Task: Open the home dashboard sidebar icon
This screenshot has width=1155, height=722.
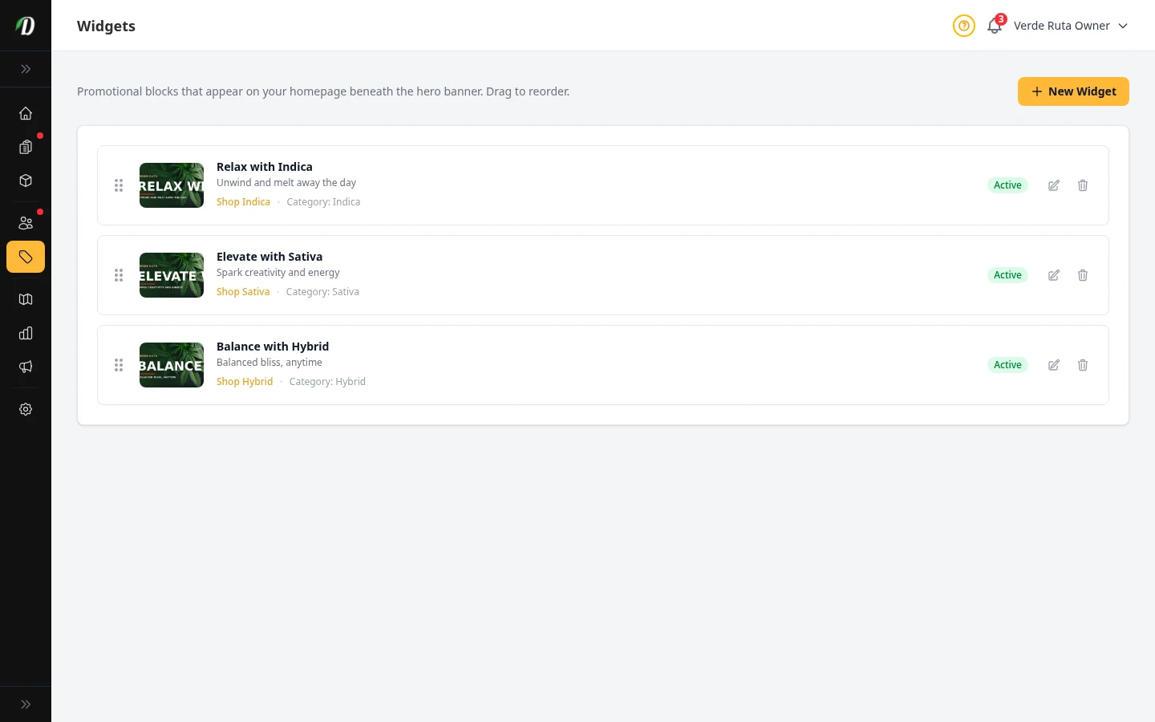Action: [26, 113]
